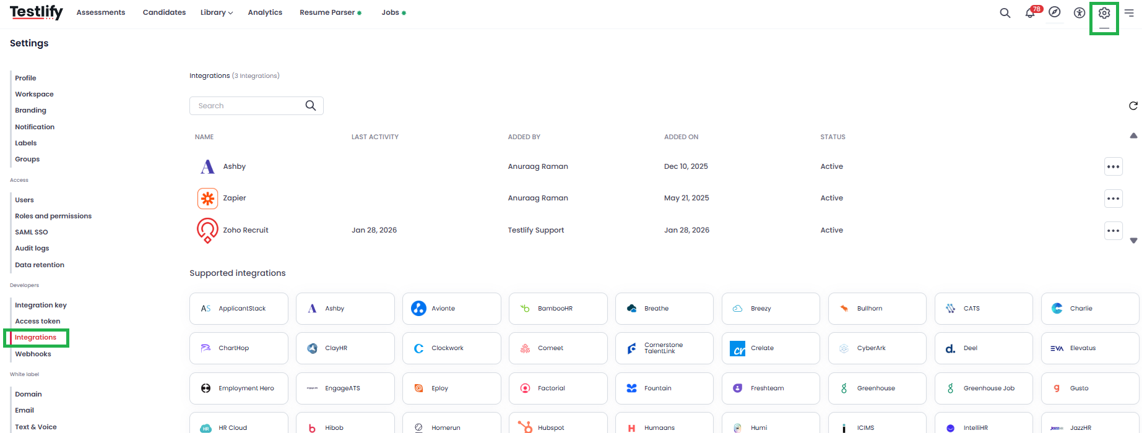
Task: Open the Candidates menu item
Action: coord(164,12)
